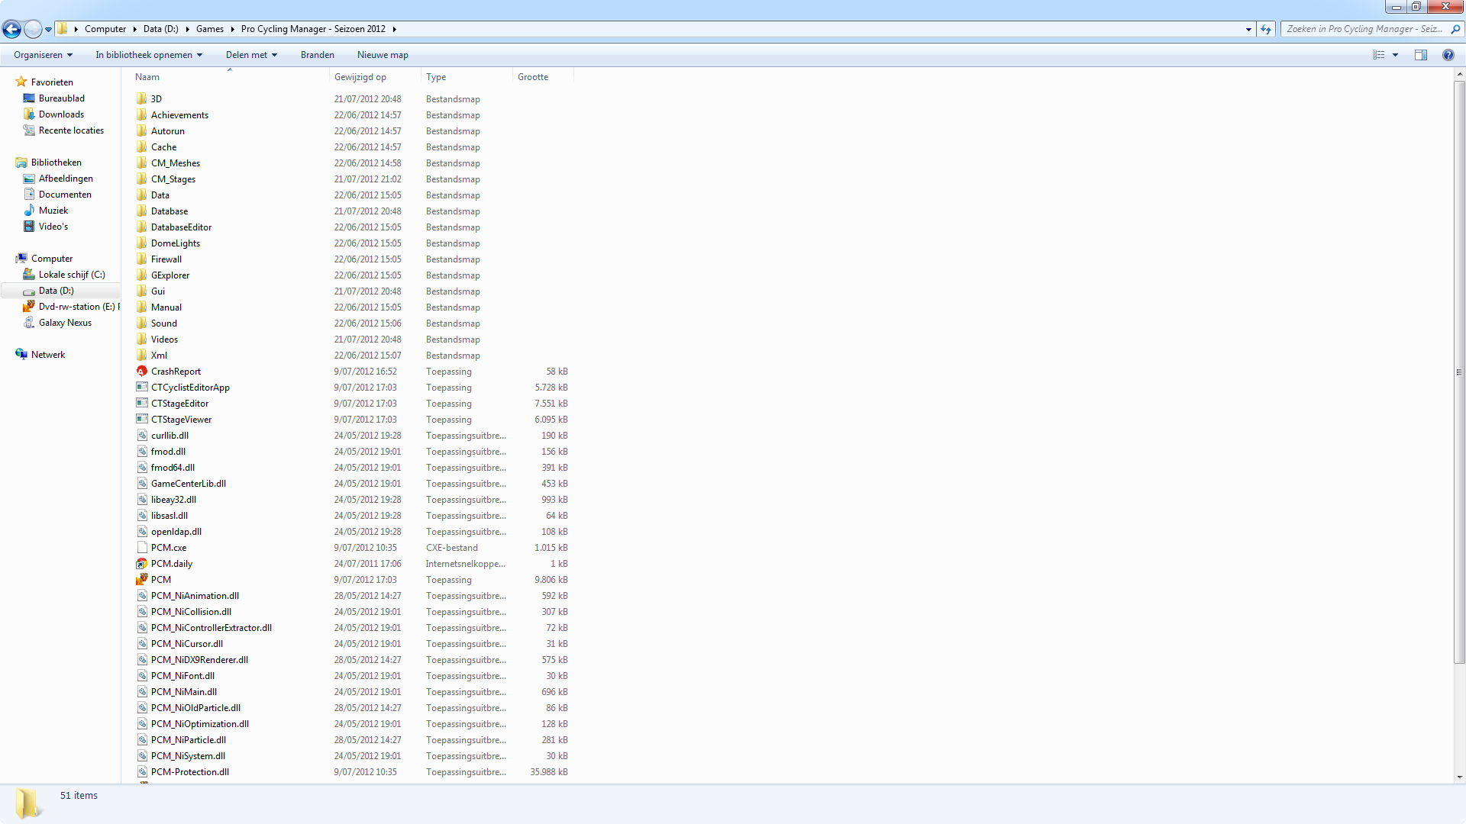Image resolution: width=1466 pixels, height=824 pixels.
Task: Click the vertical scrollbar down arrow
Action: point(1459,777)
